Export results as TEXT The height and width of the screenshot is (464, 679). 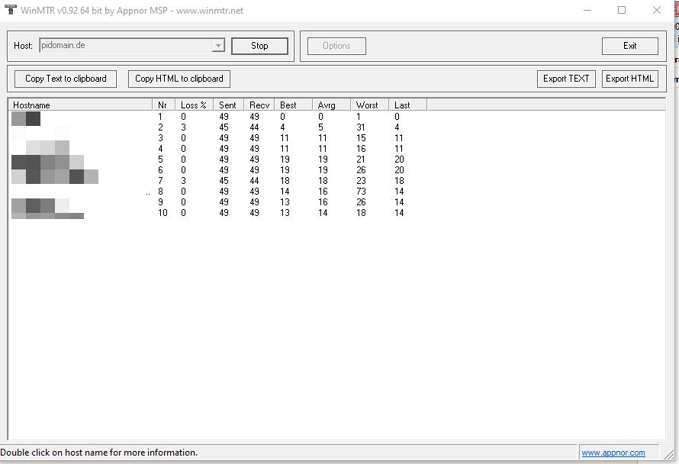click(566, 79)
